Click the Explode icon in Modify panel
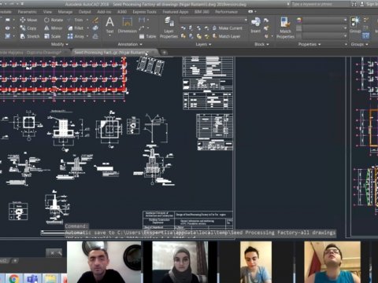Image resolution: width=378 pixels, height=283 pixels. pos(95,28)
